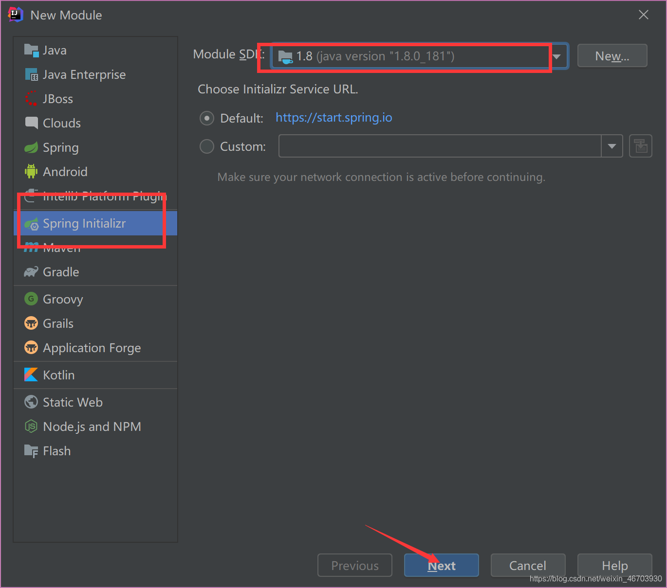Viewport: 667px width, 588px height.
Task: Select Application Forge module type
Action: pos(95,348)
